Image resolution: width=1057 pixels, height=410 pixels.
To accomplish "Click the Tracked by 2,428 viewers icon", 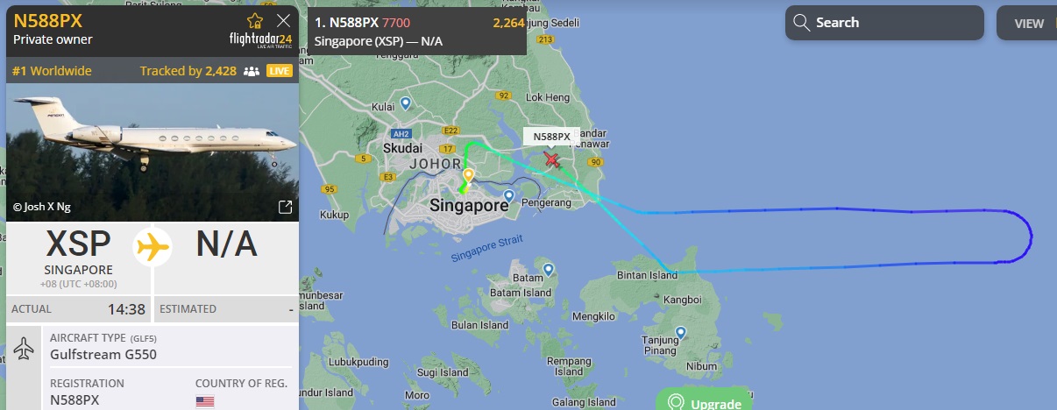I will 252,71.
